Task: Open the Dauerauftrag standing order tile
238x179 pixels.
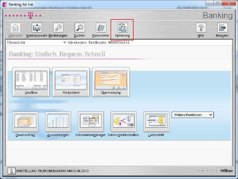Action: point(25,121)
